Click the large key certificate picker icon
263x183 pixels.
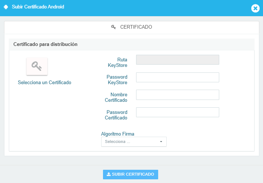tap(37, 67)
